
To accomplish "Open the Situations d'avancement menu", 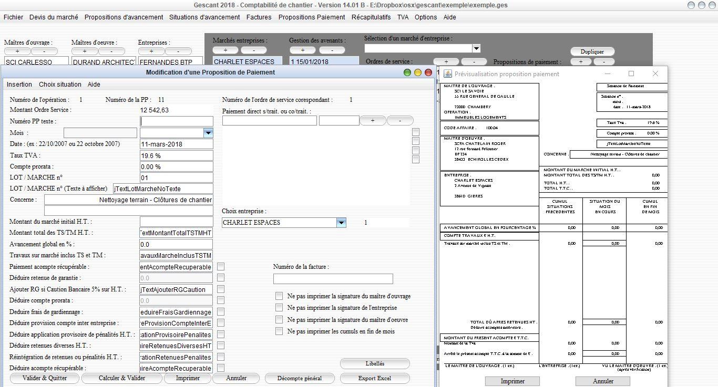I will pos(204,17).
